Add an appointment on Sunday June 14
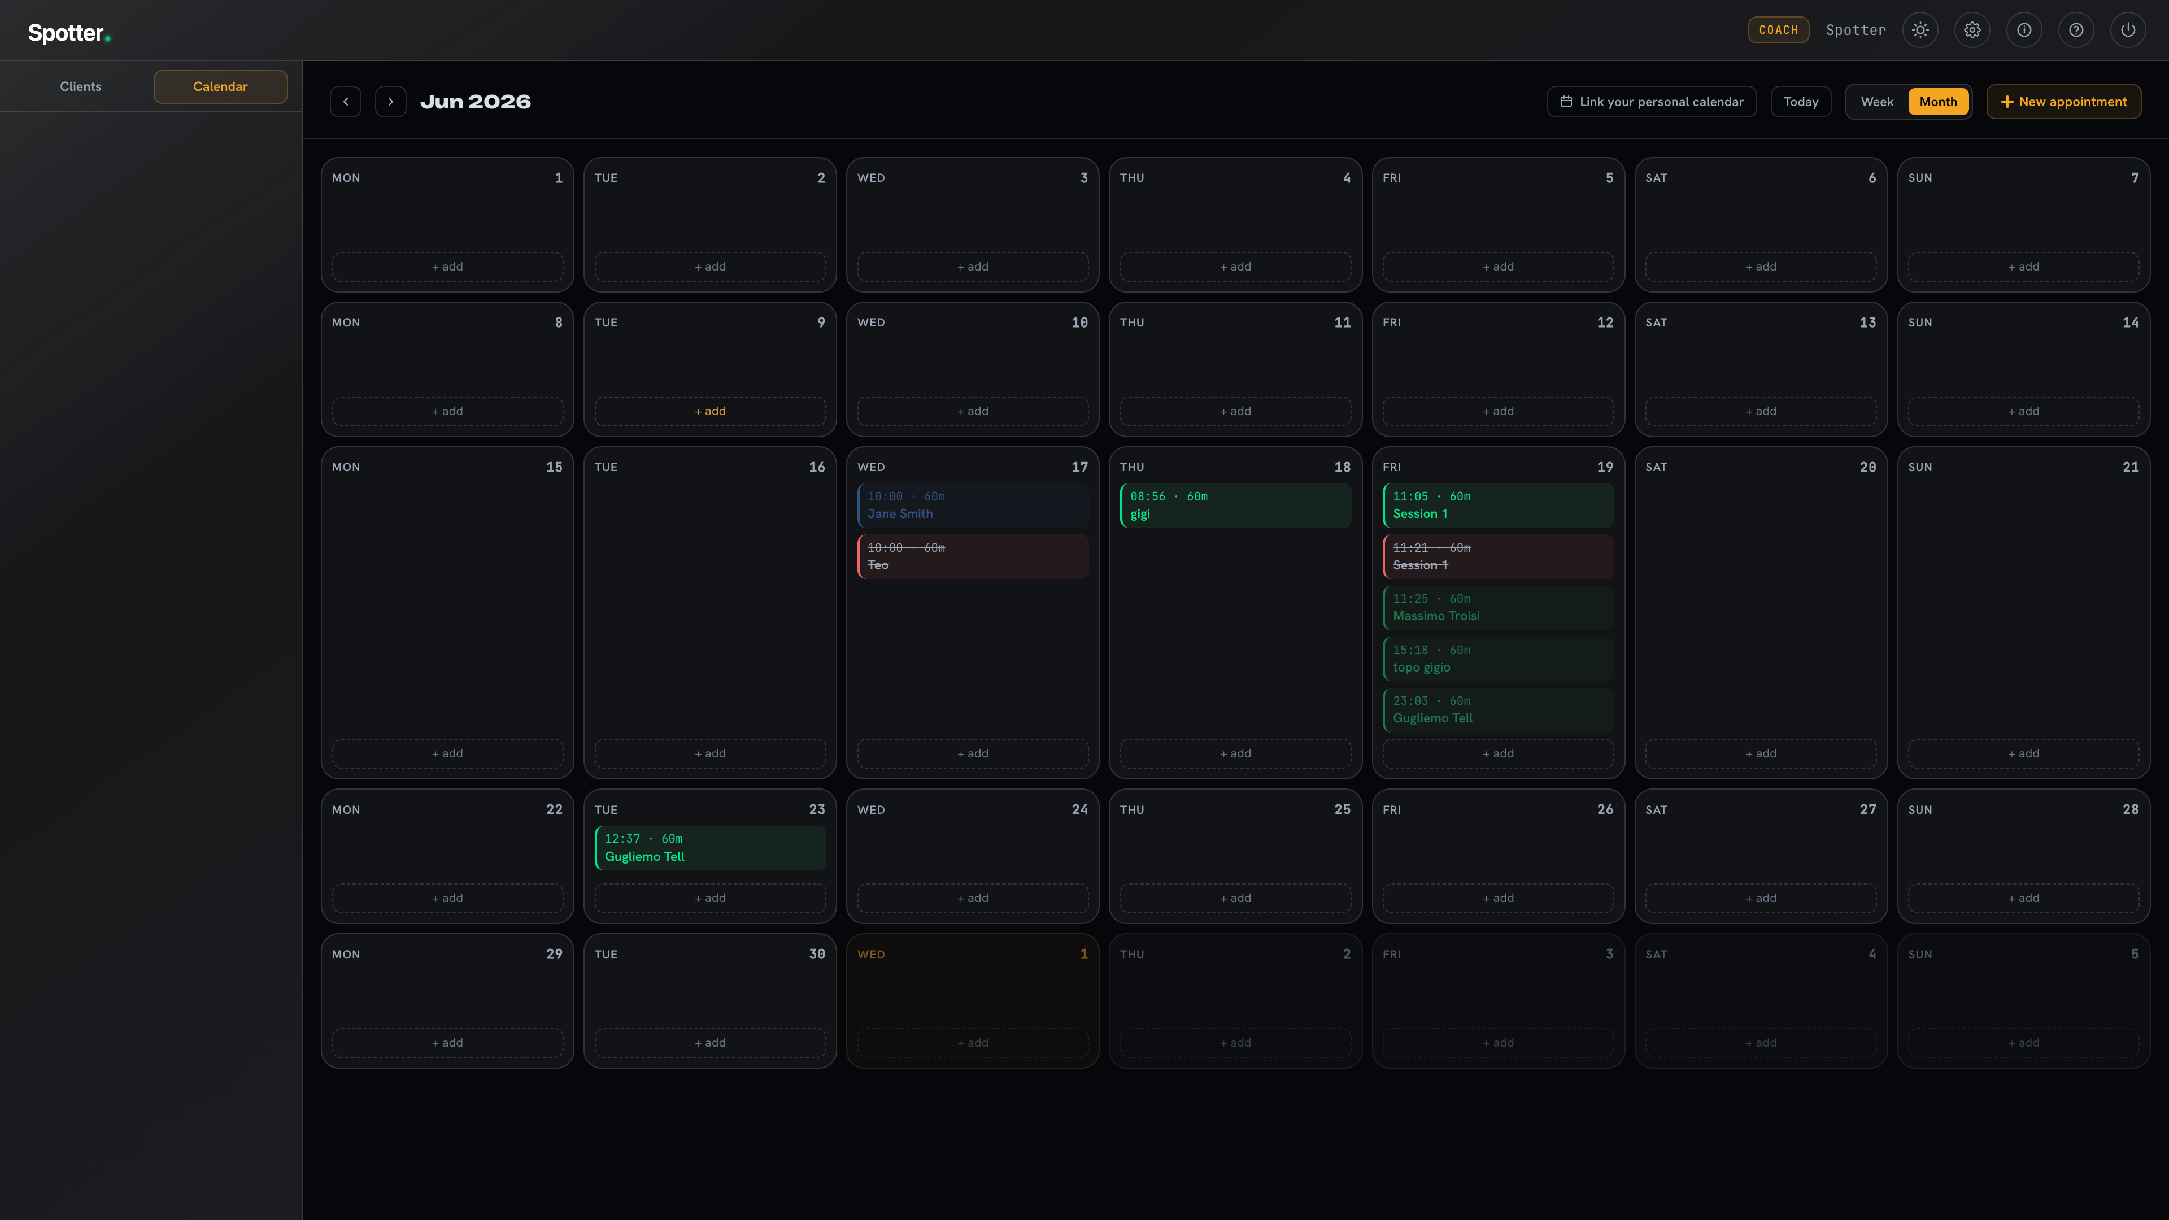 [x=2023, y=412]
